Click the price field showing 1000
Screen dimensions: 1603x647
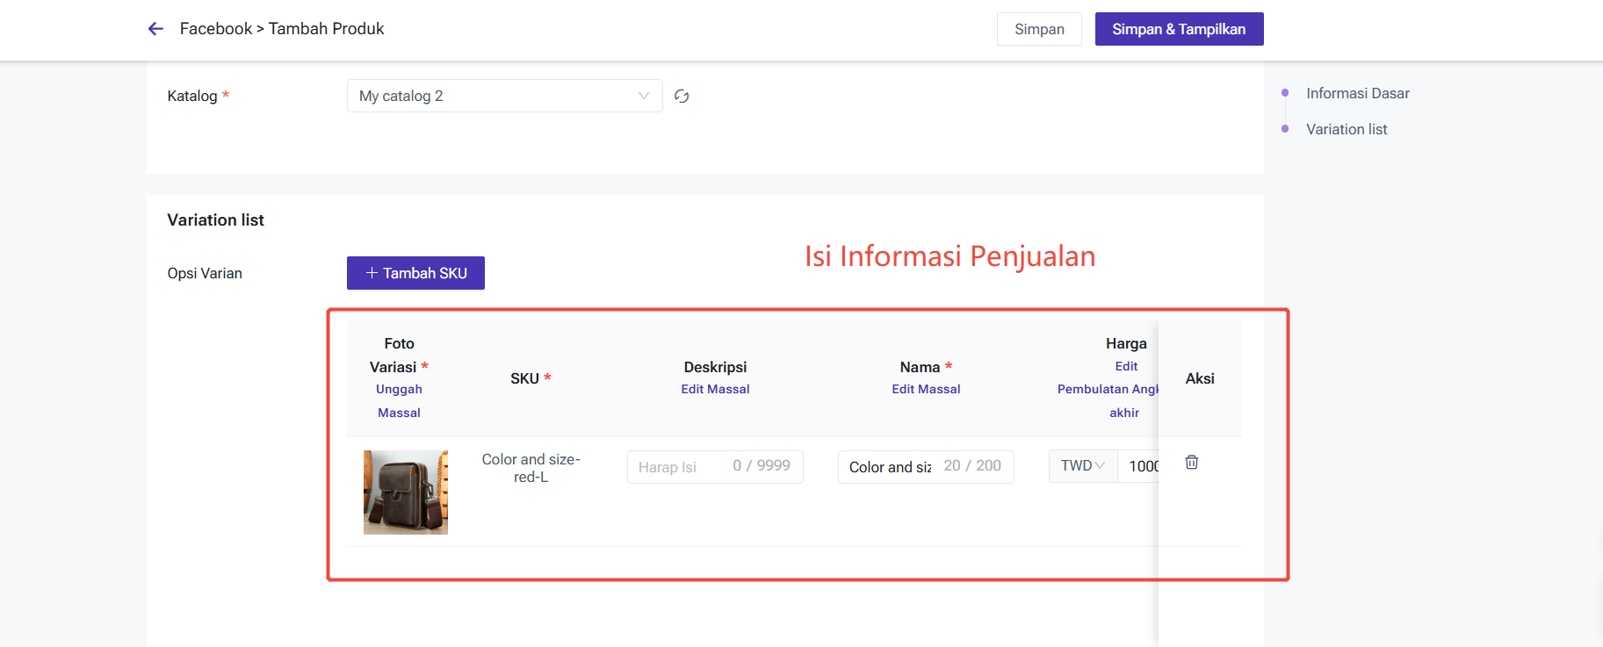(1140, 466)
